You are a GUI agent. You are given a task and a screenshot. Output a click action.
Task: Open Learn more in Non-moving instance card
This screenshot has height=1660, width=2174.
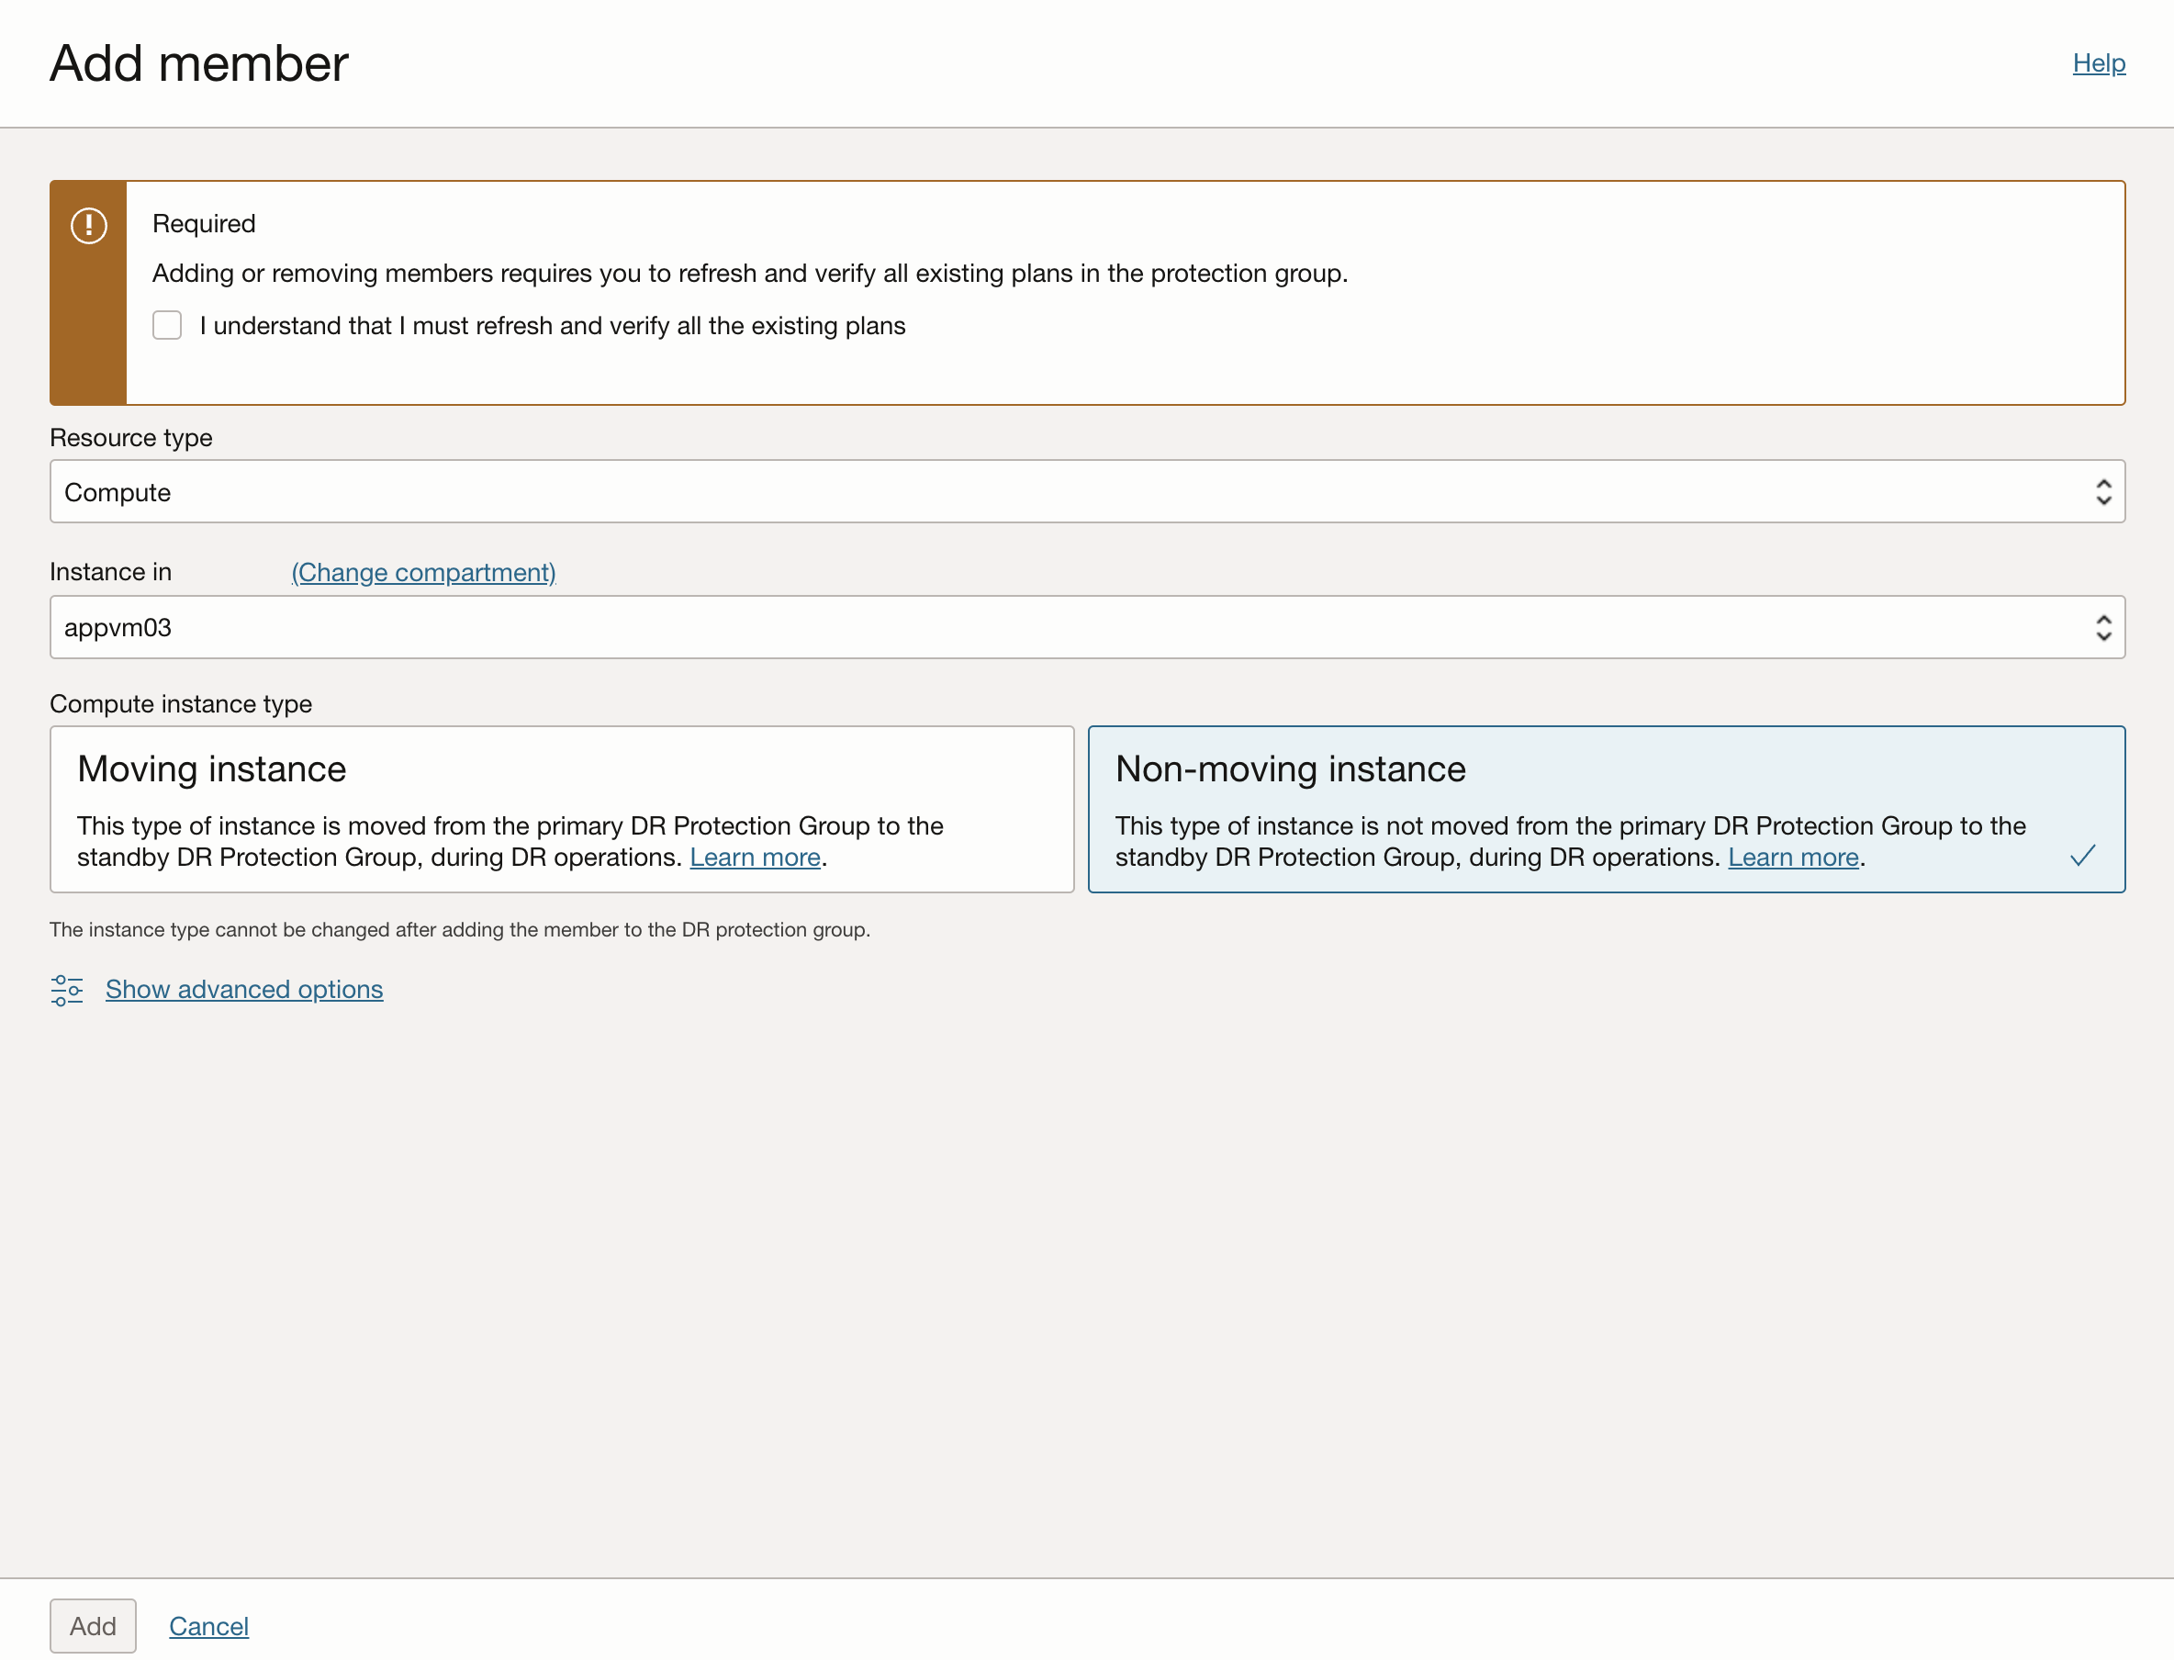click(x=1793, y=857)
